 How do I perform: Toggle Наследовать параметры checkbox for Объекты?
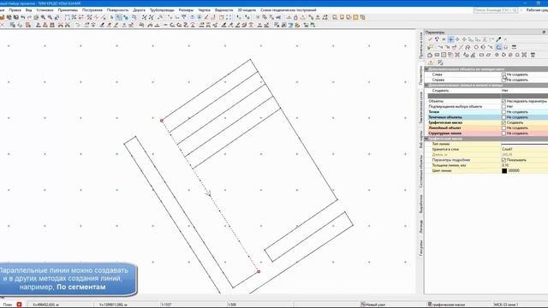pos(503,101)
